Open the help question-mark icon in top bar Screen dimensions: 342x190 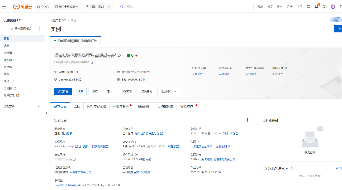pyautogui.click(x=325, y=7)
